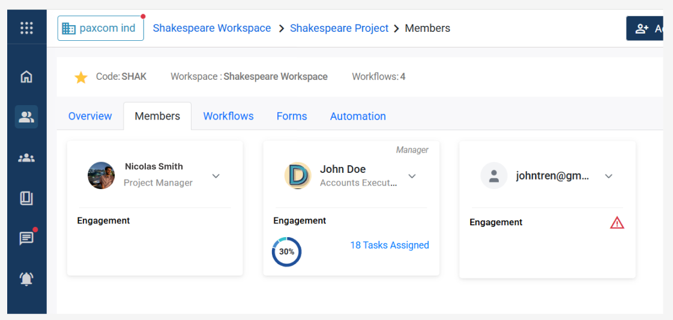
Task: Open the chat messages sidebar icon
Action: pyautogui.click(x=26, y=238)
